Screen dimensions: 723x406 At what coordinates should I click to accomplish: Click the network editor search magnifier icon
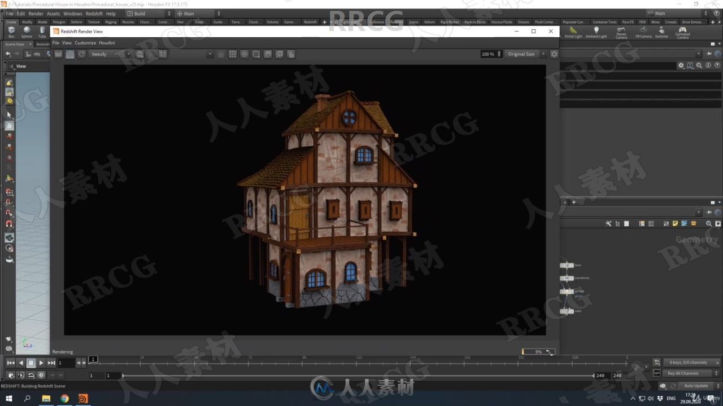click(x=708, y=224)
